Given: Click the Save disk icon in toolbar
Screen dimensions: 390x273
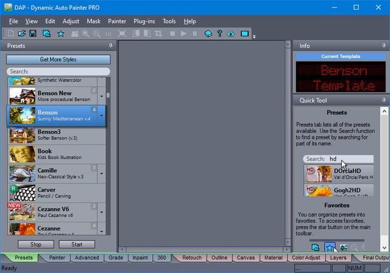Looking at the screenshot, I should (33, 34).
